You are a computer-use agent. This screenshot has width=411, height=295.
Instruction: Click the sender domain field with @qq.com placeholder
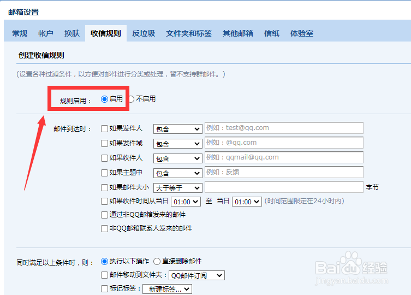(x=284, y=143)
